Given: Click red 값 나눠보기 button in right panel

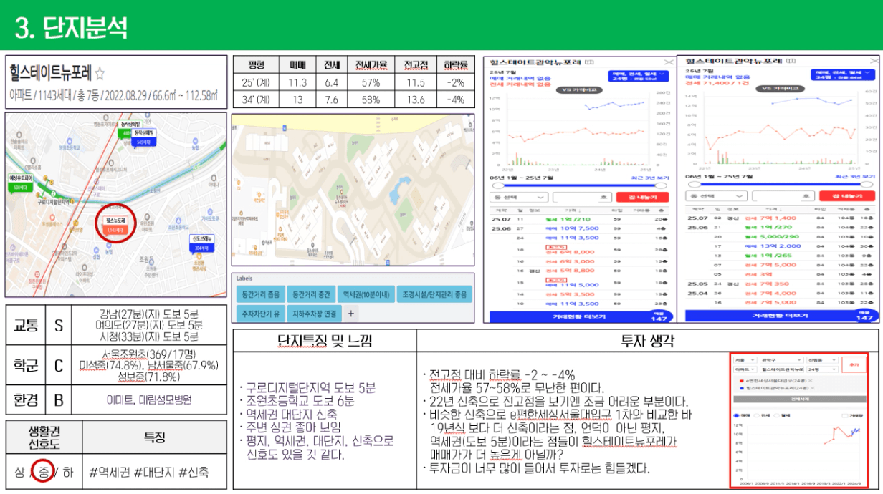Looking at the screenshot, I should 847,196.
